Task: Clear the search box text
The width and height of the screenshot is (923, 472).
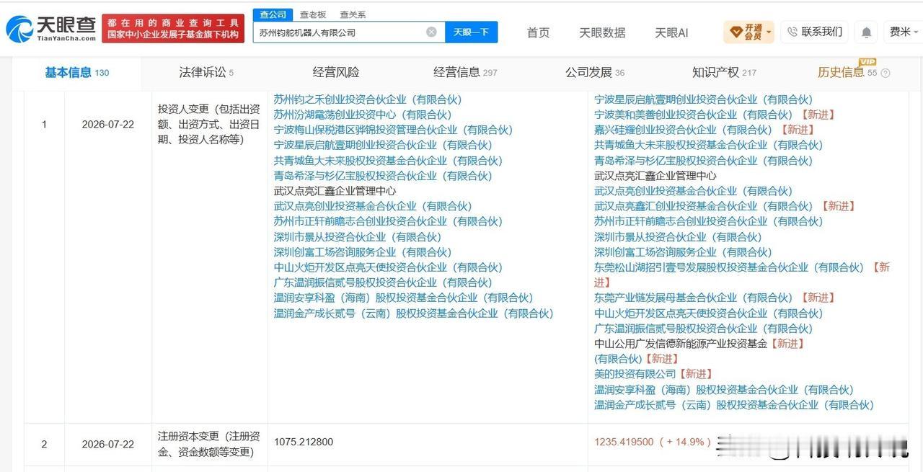Action: point(431,32)
